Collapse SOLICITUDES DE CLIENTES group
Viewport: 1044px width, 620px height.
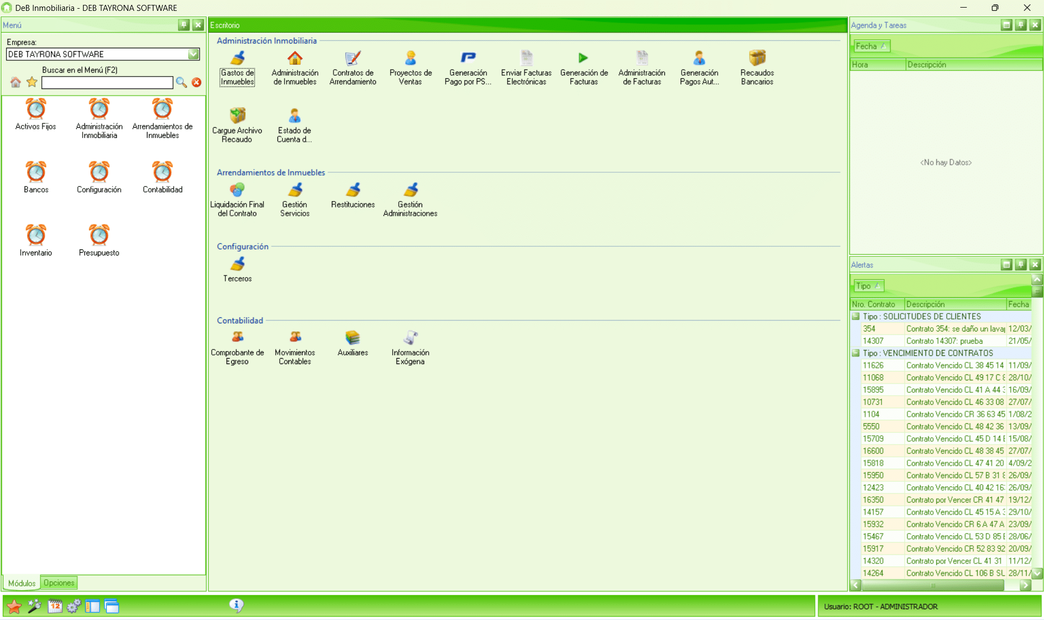[x=856, y=316]
